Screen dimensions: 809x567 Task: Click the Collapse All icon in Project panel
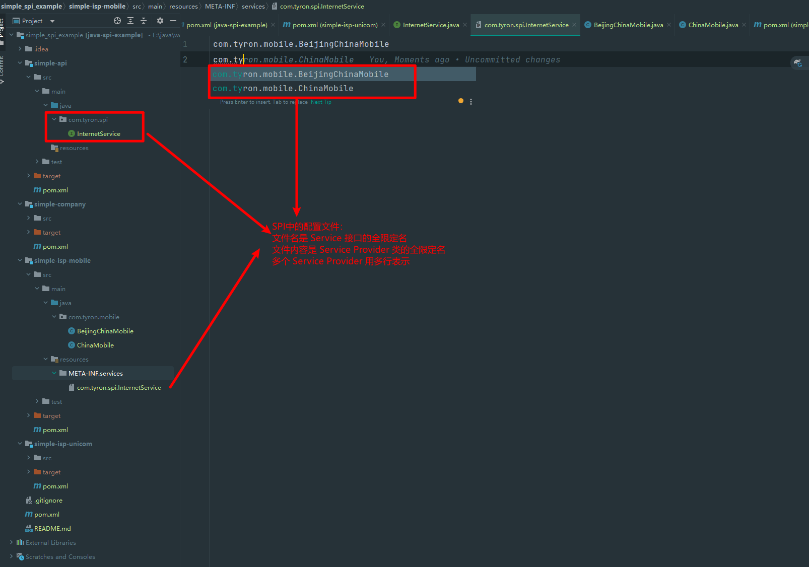[x=144, y=21]
